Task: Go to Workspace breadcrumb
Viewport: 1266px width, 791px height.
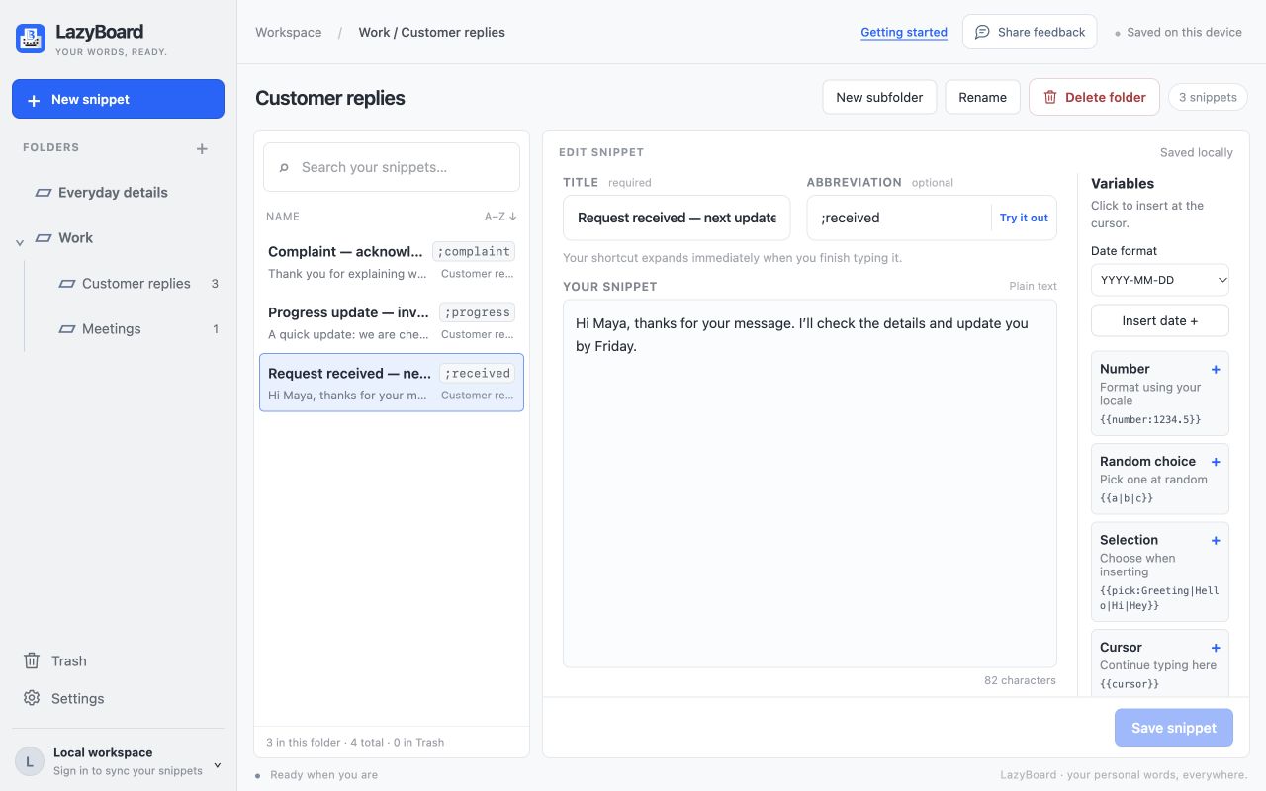Action: point(288,32)
